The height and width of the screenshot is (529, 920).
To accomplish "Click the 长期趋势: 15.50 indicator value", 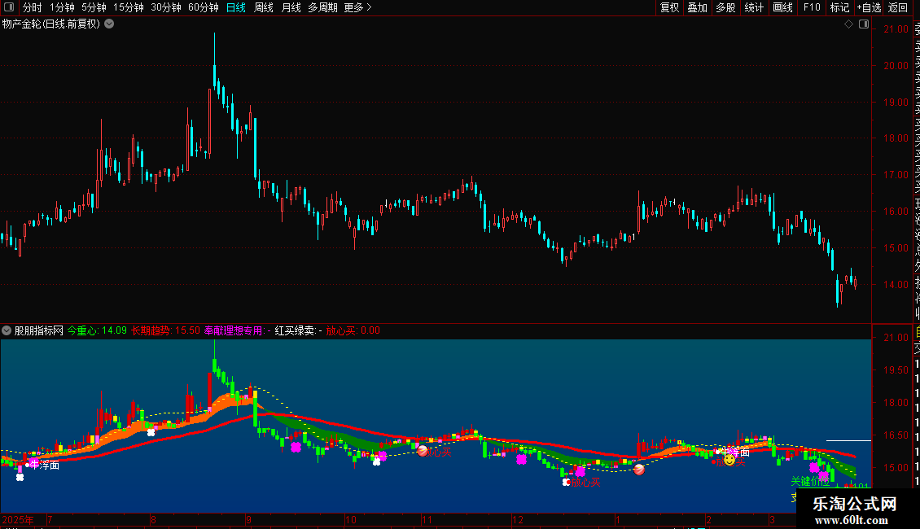I will coord(165,330).
